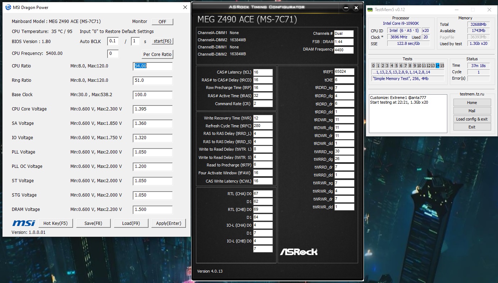
Task: Click the Home button in TestMem5
Action: 472,103
